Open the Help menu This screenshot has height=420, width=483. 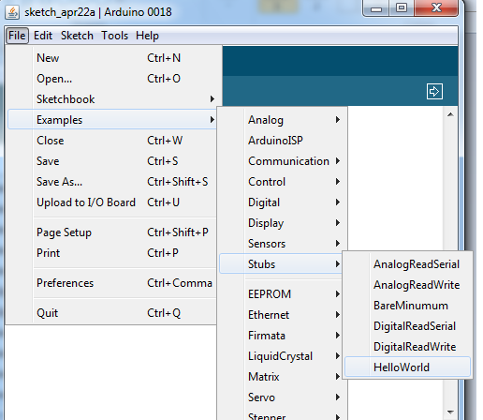coord(147,36)
